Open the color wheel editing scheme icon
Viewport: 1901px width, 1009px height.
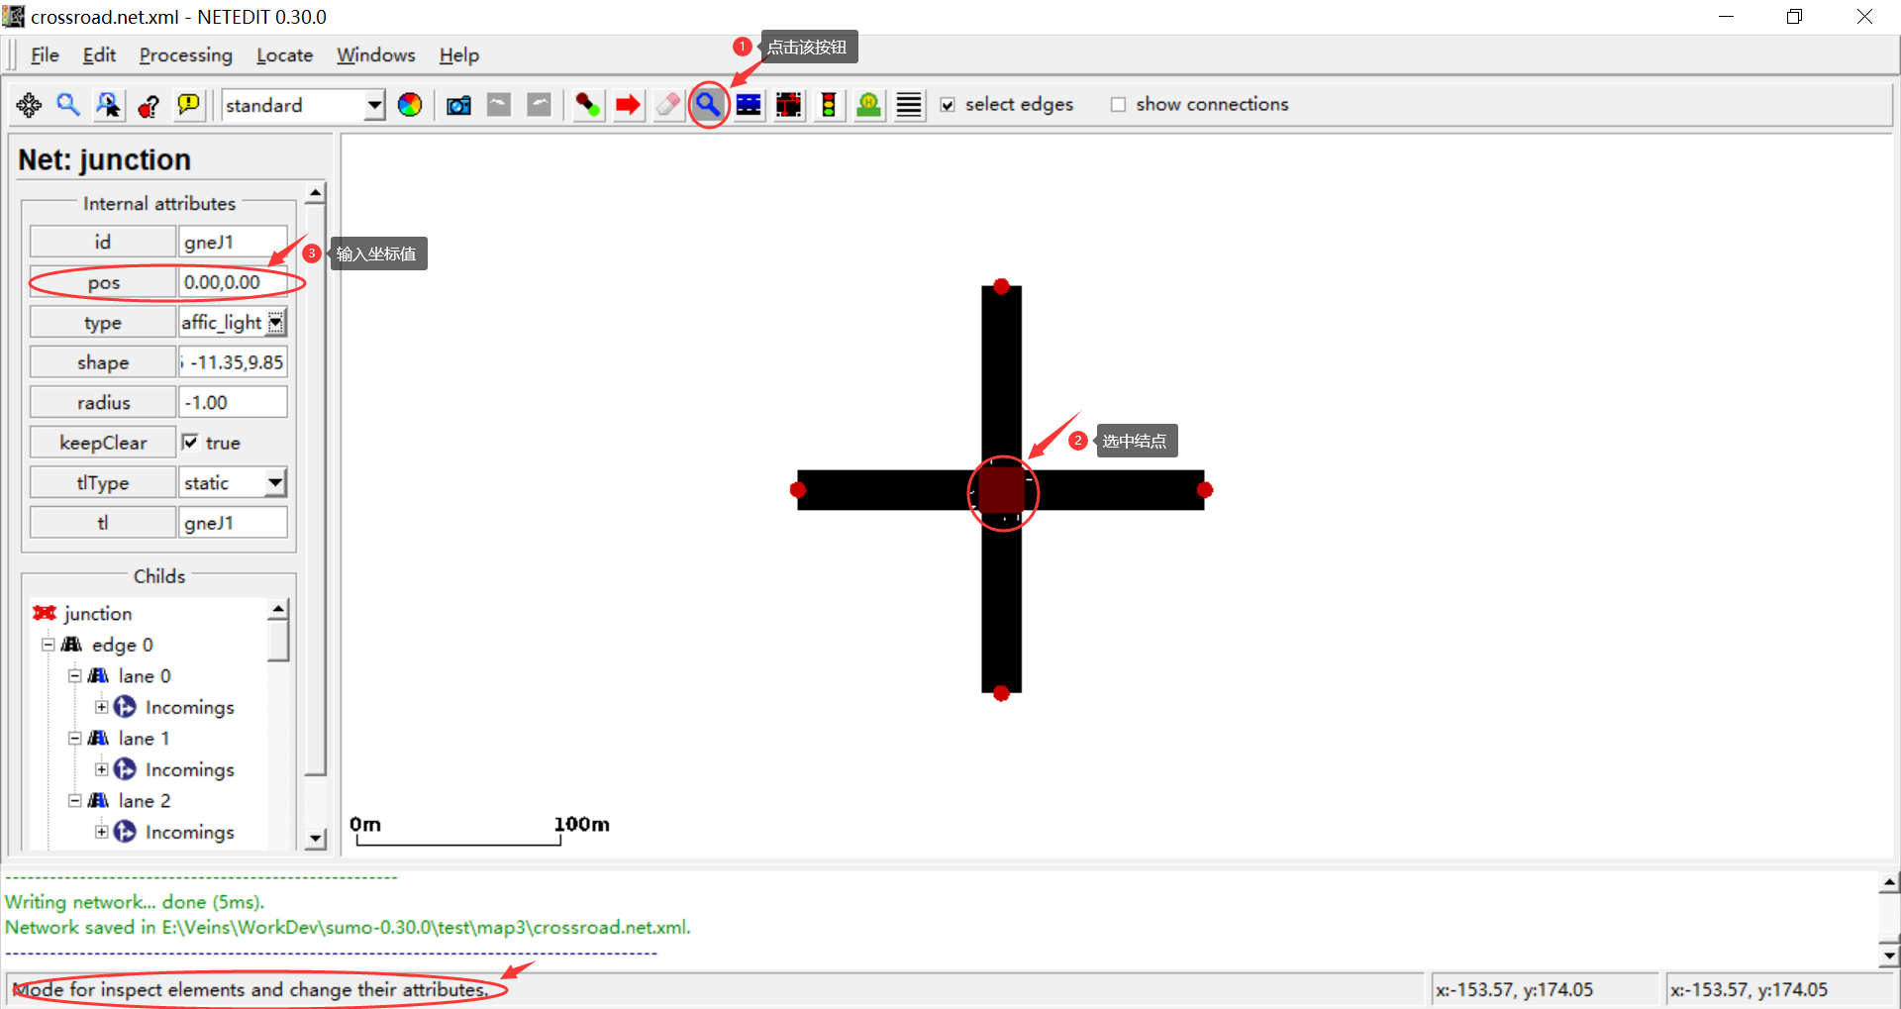410,105
